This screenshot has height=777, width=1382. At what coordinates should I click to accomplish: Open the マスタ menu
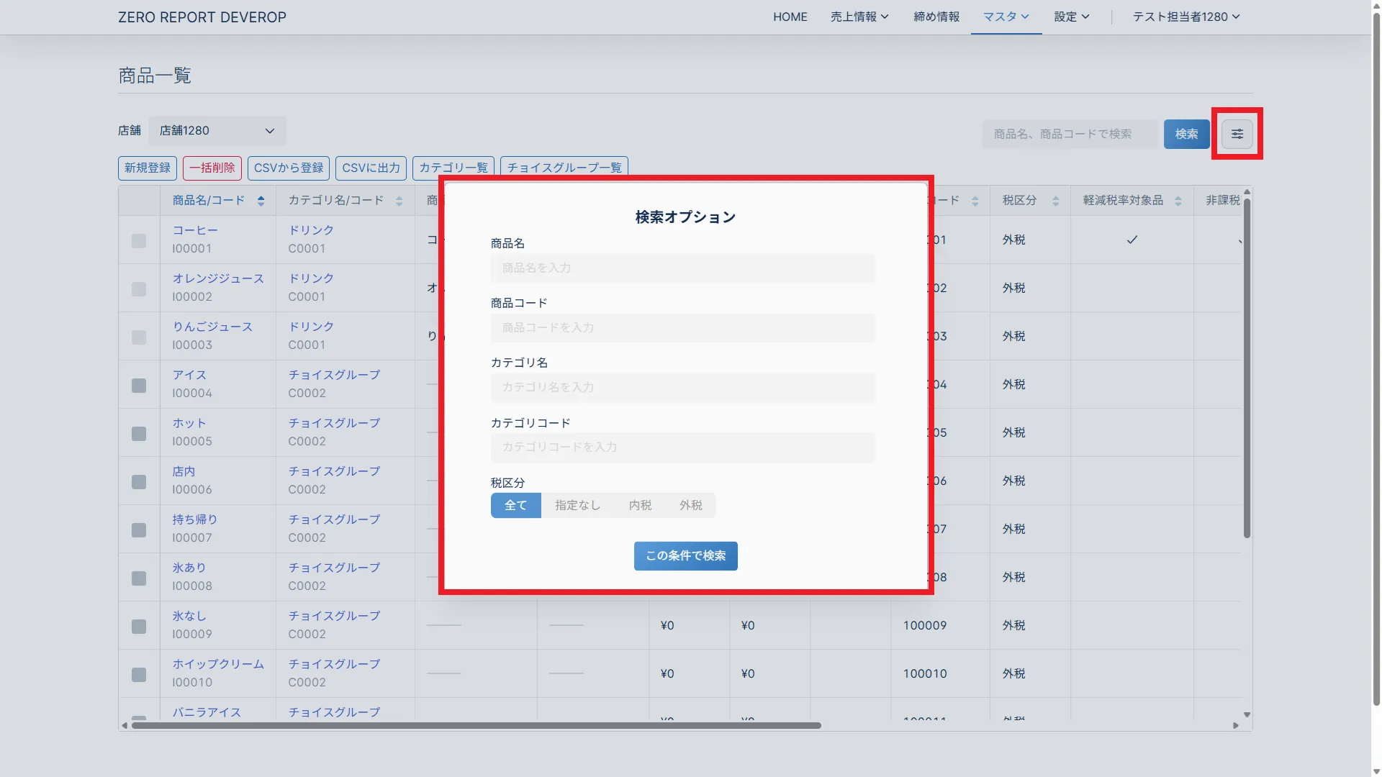pos(1006,17)
